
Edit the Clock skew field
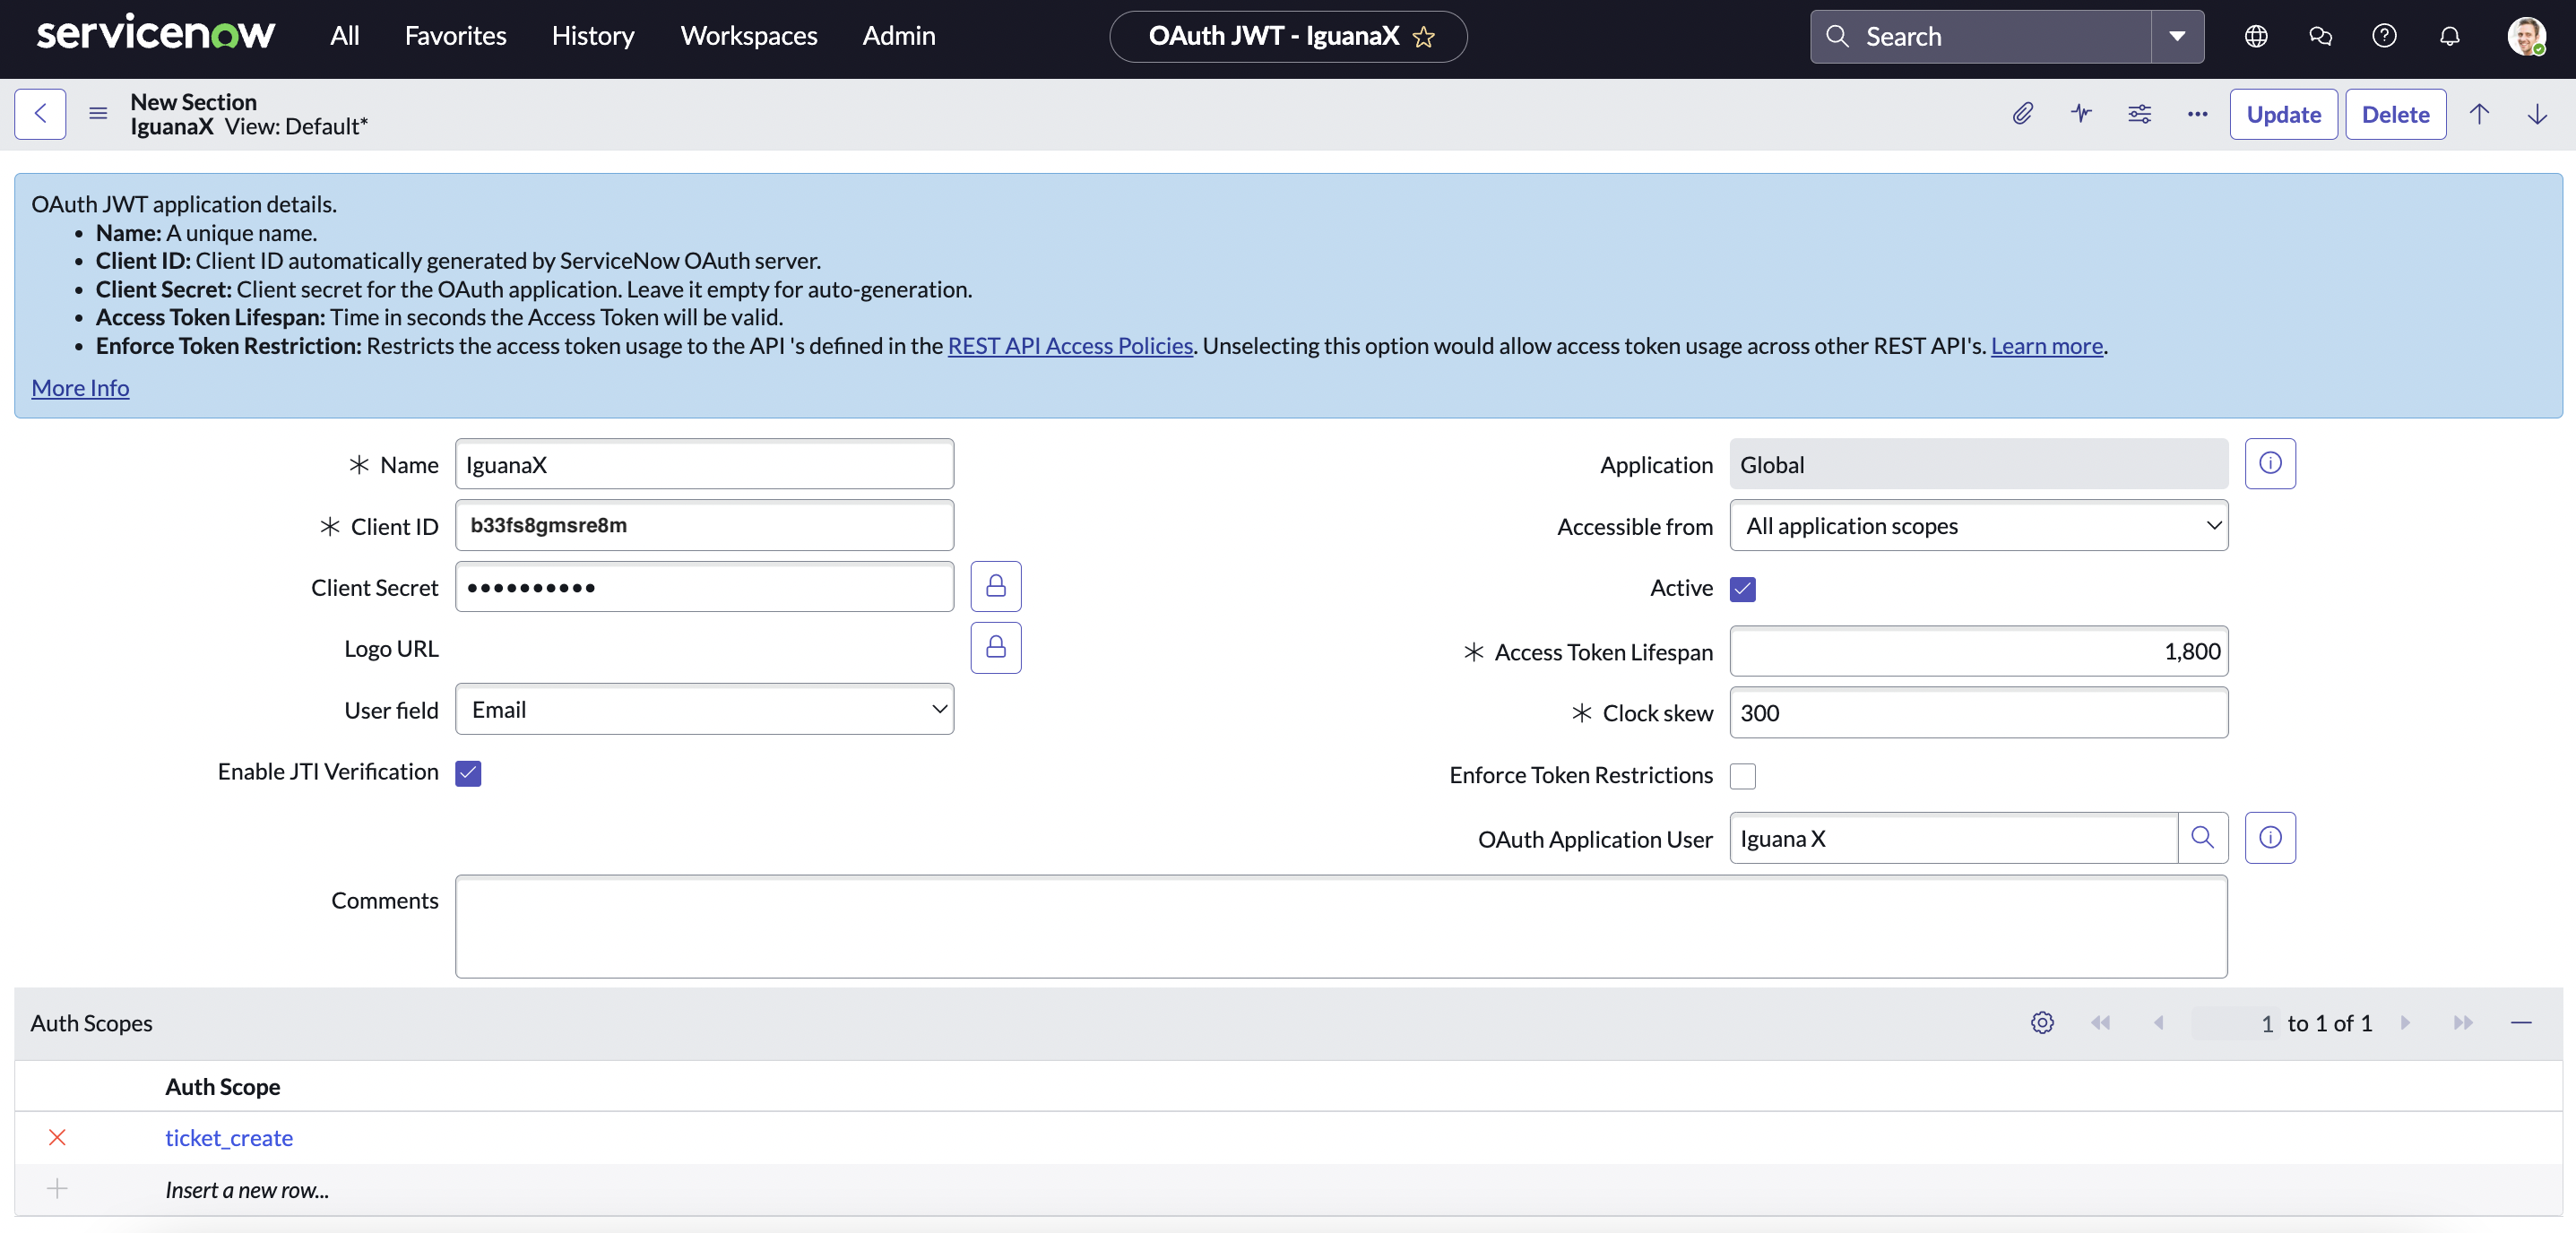[1978, 712]
